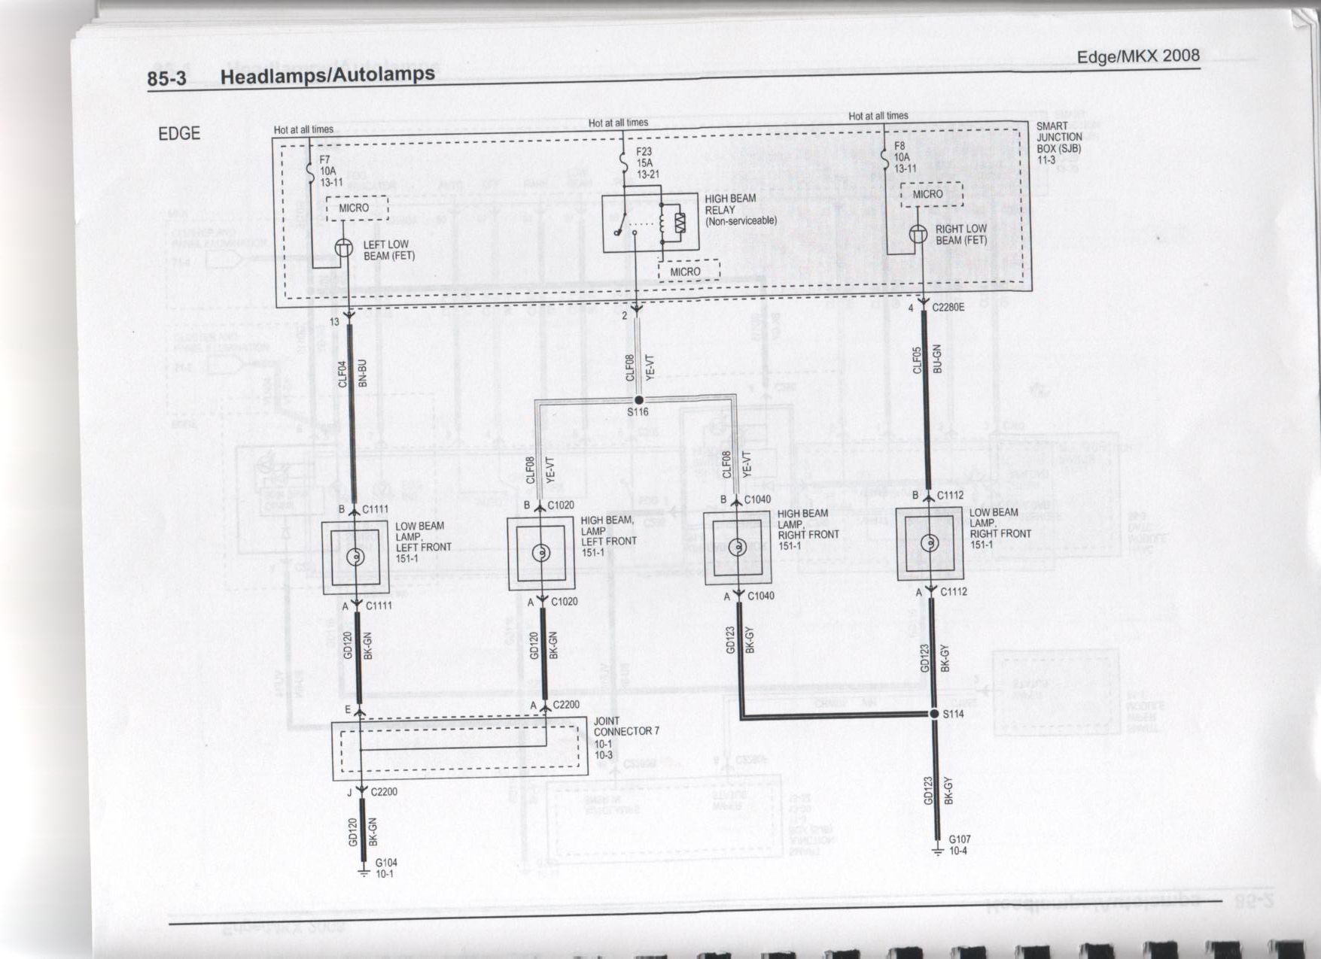Image resolution: width=1321 pixels, height=959 pixels.
Task: Click the CLF04 BN-BU wire label
Action: [x=352, y=374]
